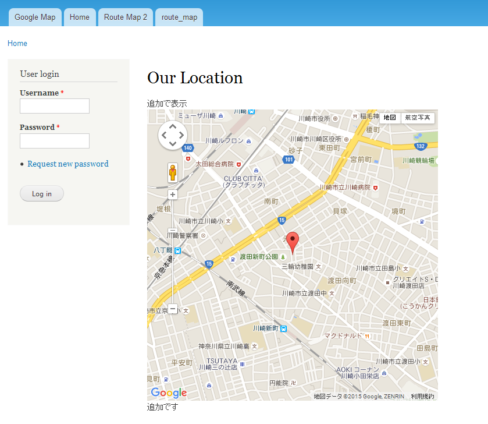Click the 川崎市立渡田小 school icon
This screenshot has width=488, height=424.
pyautogui.click(x=425, y=362)
